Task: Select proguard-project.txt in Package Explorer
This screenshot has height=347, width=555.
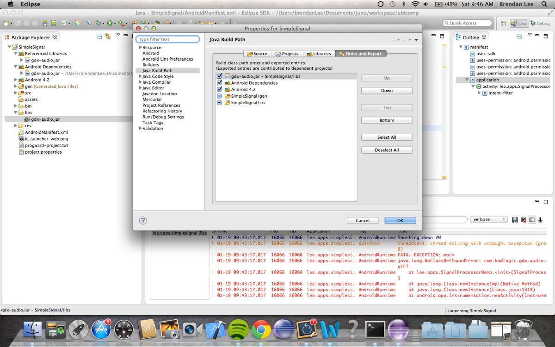Action: tap(46, 145)
